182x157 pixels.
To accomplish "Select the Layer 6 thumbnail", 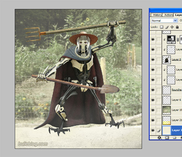I will click(x=167, y=100).
